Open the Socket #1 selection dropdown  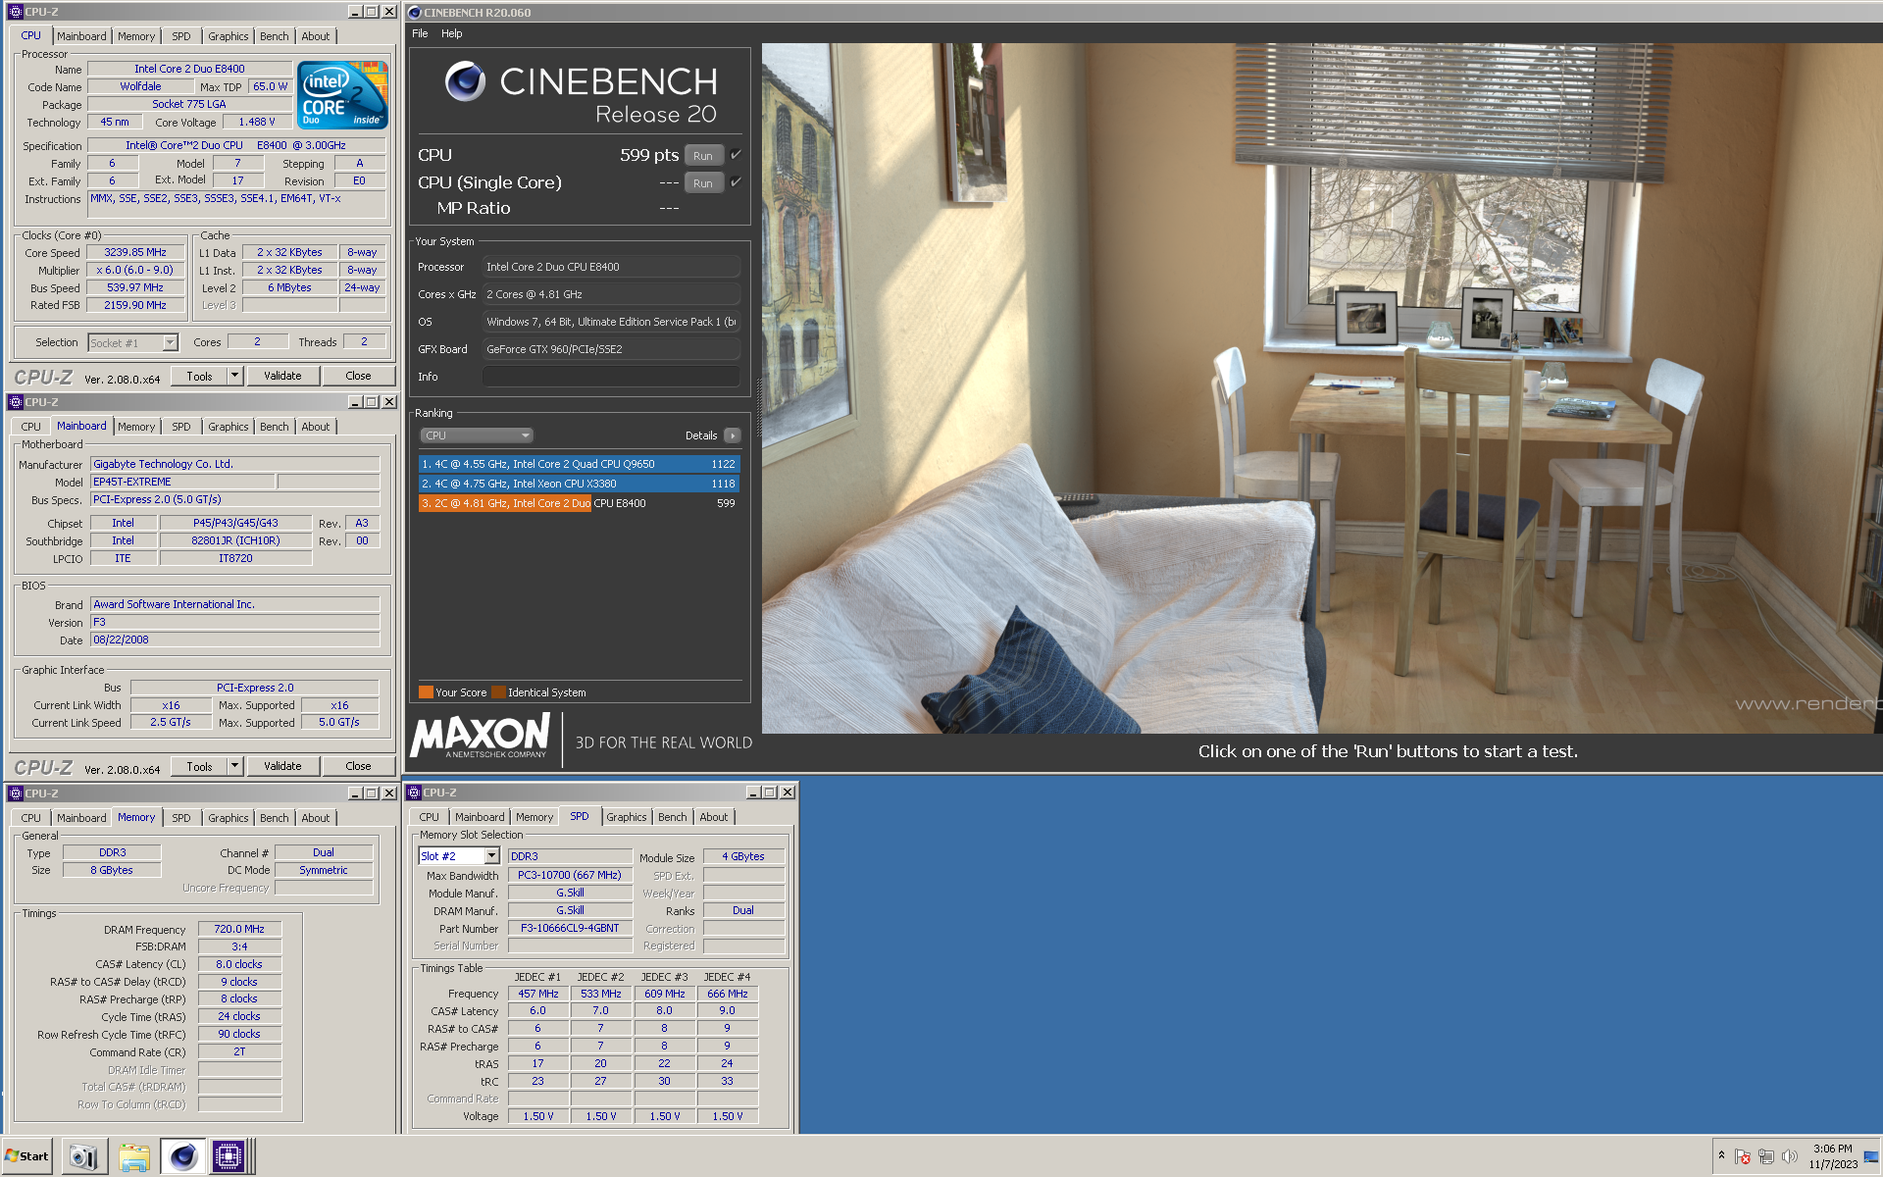[170, 342]
